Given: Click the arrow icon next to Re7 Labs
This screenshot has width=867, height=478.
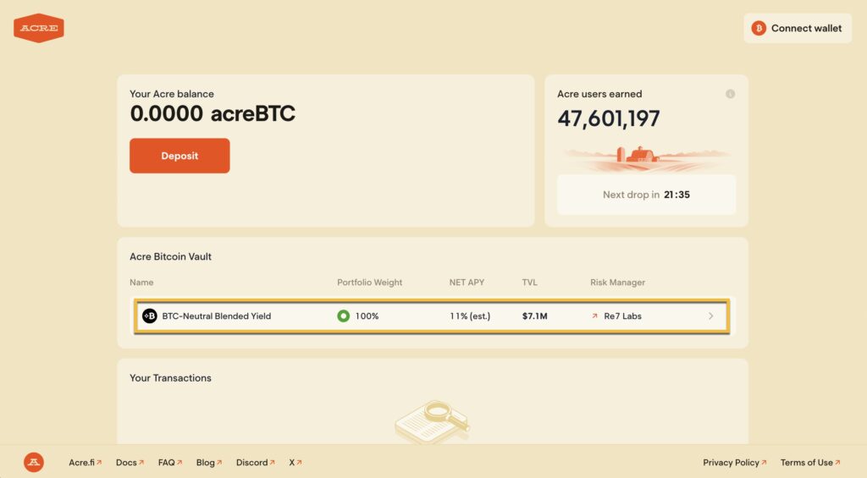Looking at the screenshot, I should (x=594, y=316).
